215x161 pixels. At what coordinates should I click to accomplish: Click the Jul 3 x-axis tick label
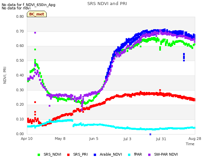coord(127,139)
